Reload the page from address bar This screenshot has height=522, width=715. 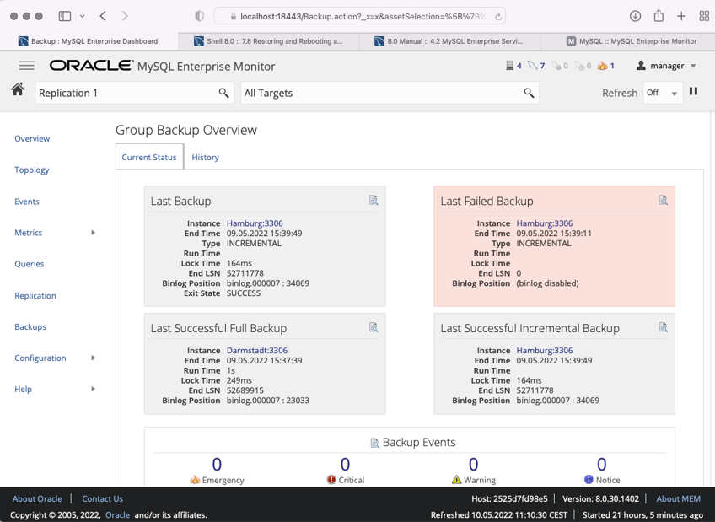click(x=498, y=17)
